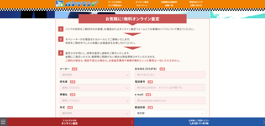
Task: Expand the 年式 dropdown
Action: point(95,113)
